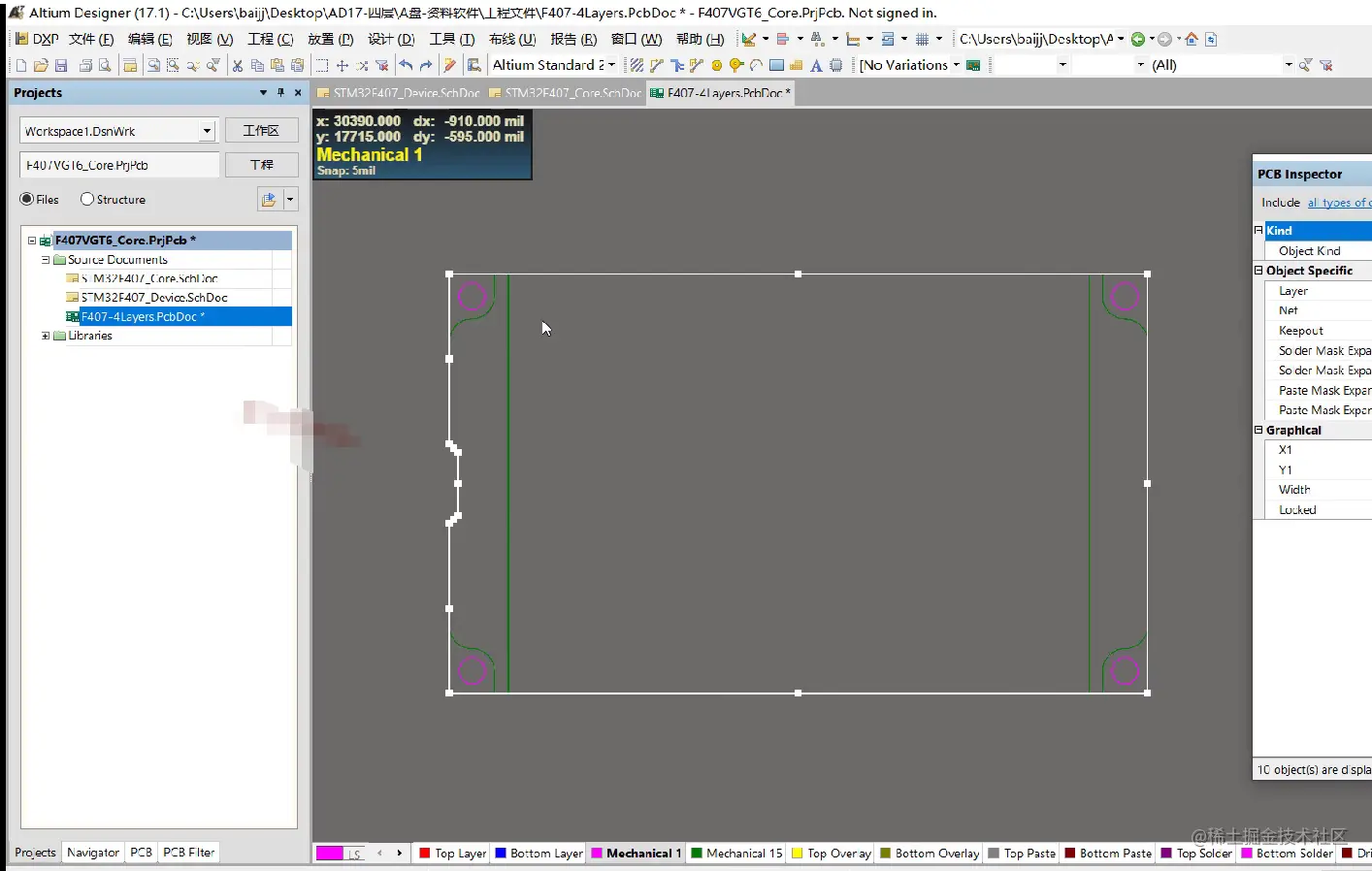The image size is (1372, 871).
Task: Select the Mechanical 15 layer tab
Action: coord(736,854)
